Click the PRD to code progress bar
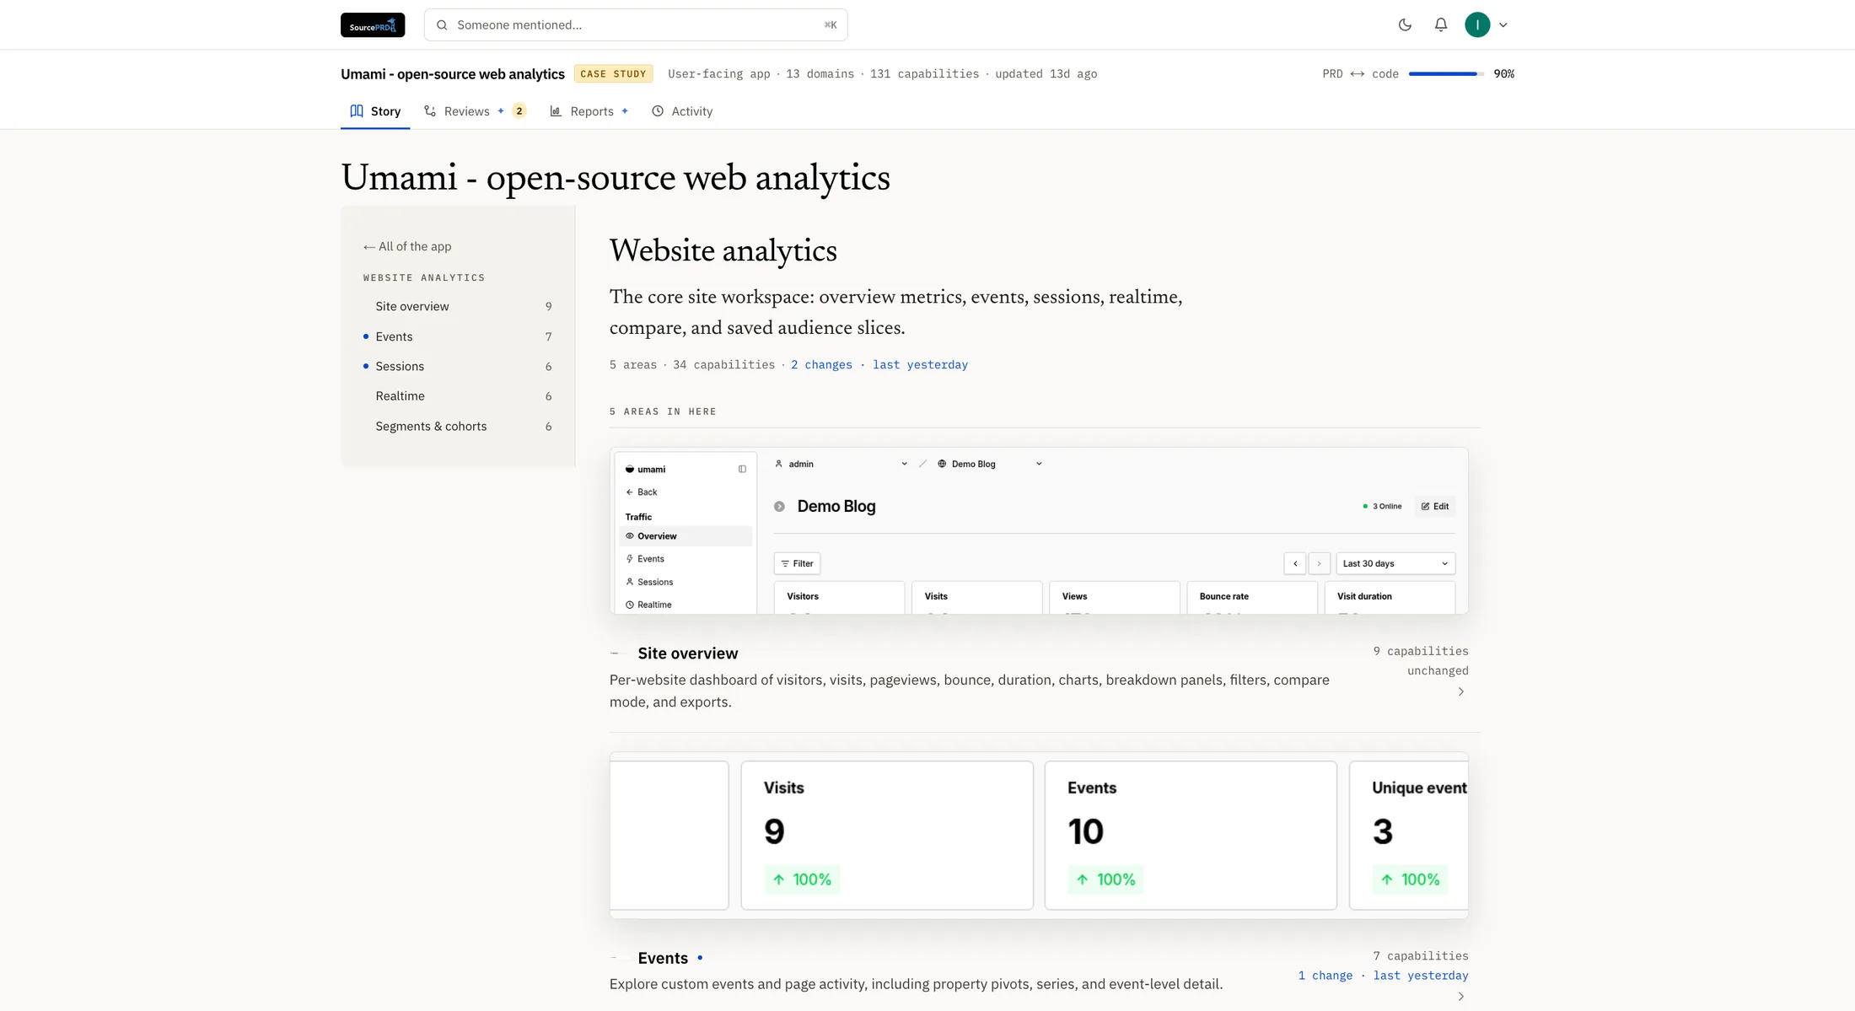 click(1446, 74)
